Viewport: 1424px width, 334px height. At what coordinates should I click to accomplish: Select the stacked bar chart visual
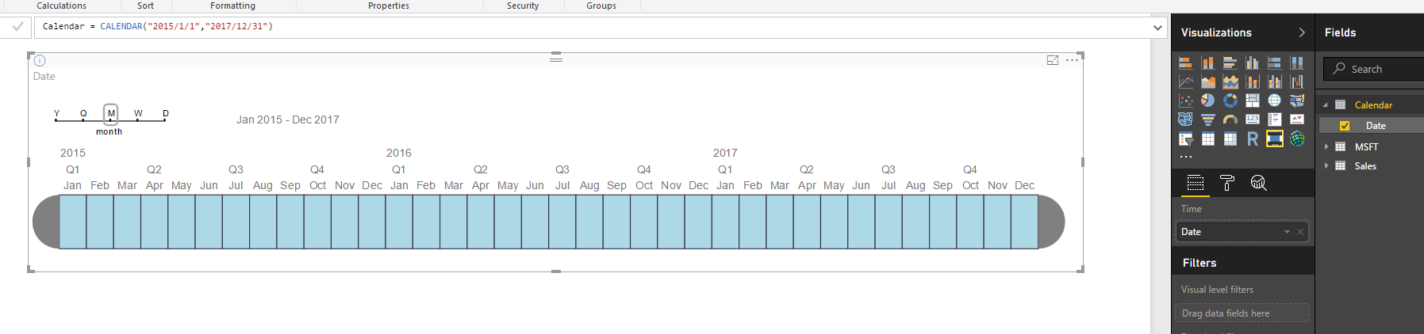pos(1185,63)
